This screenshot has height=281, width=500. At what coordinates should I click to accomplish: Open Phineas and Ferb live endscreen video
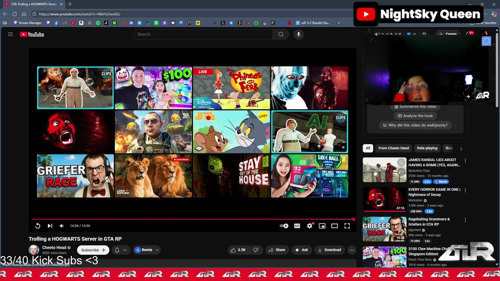(231, 88)
